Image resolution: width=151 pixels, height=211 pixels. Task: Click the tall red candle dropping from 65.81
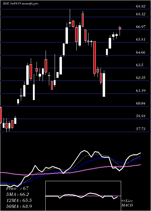[95, 57]
